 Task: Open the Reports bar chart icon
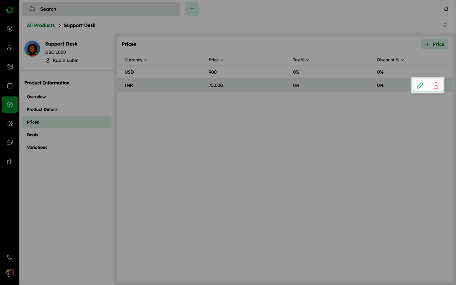pyautogui.click(x=10, y=162)
